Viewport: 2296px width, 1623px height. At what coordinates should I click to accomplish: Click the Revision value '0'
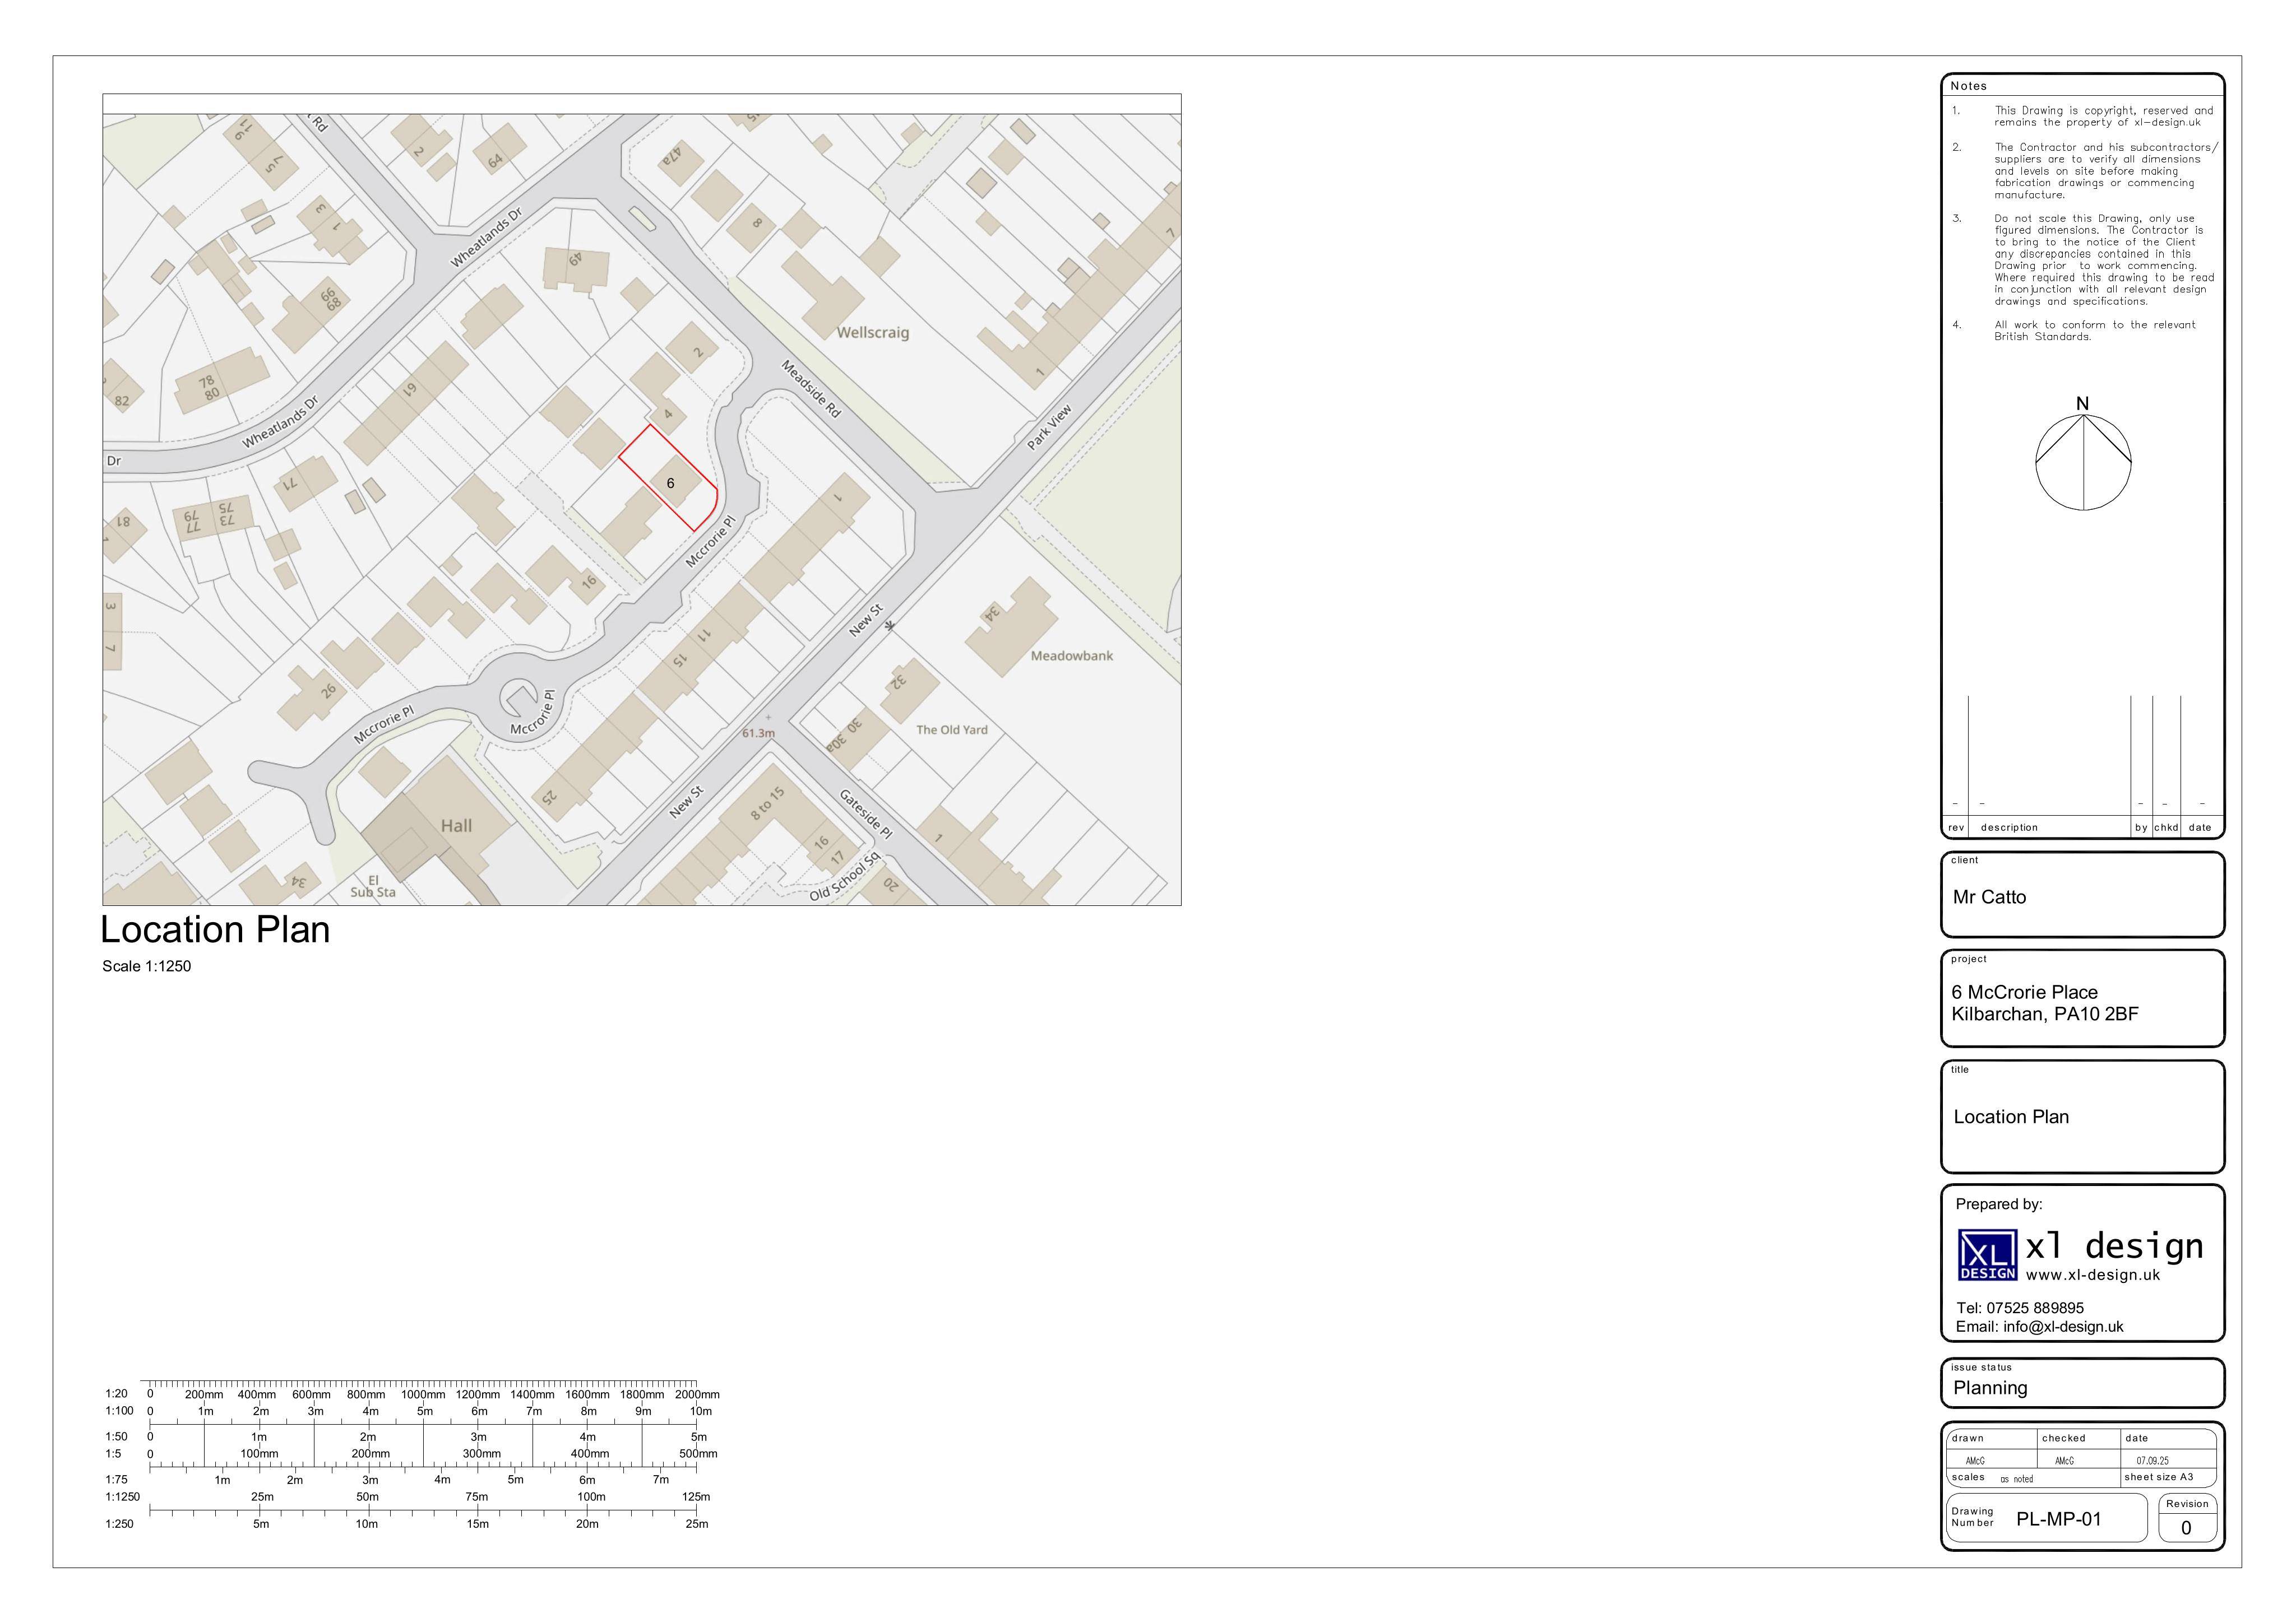pos(2186,1528)
